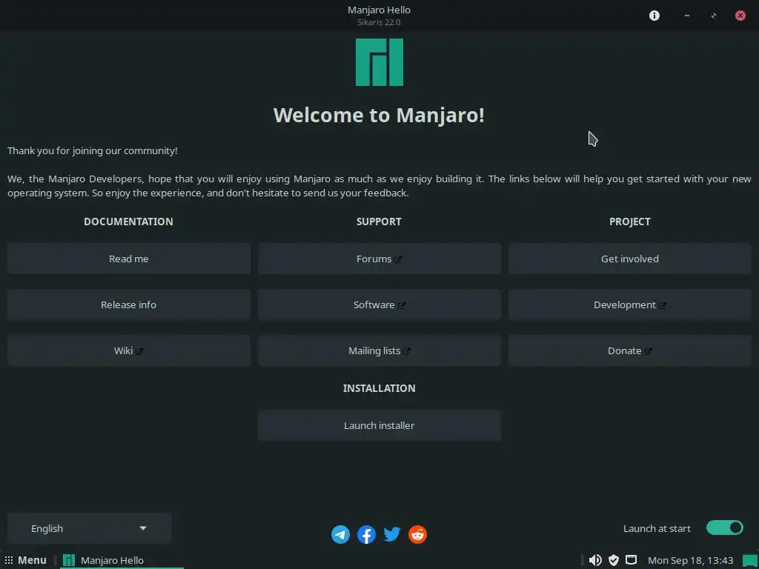Click the shield update icon in tray
Screen dimensions: 759x569
[x=613, y=560]
